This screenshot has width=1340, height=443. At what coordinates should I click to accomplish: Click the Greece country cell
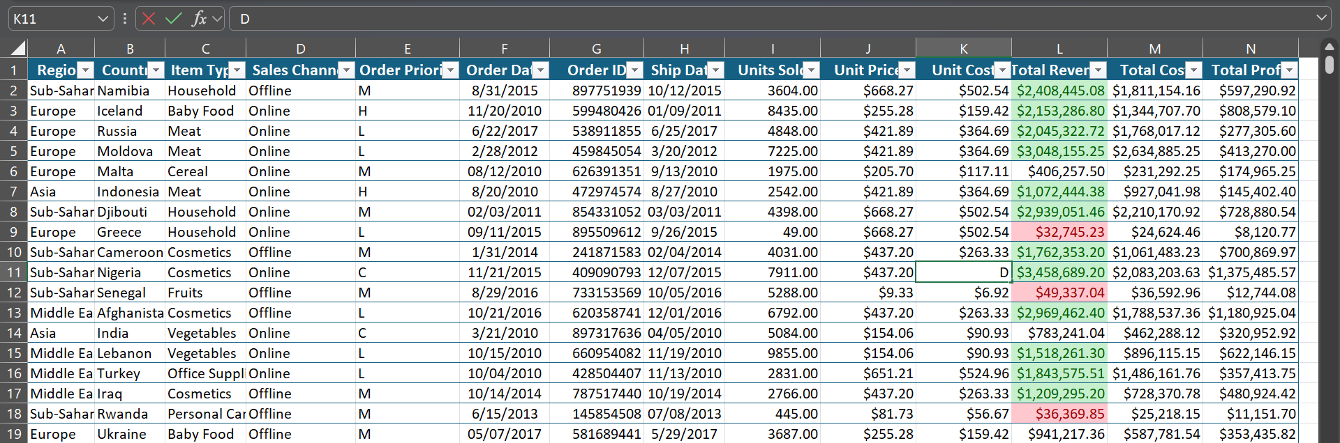[130, 232]
